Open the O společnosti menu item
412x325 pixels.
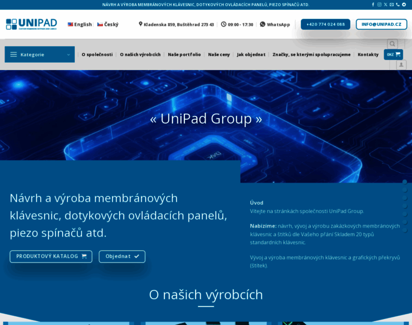tap(97, 55)
